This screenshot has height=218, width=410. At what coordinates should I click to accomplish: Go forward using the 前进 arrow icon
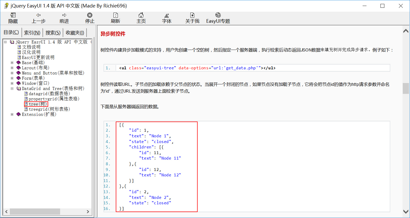click(x=64, y=15)
